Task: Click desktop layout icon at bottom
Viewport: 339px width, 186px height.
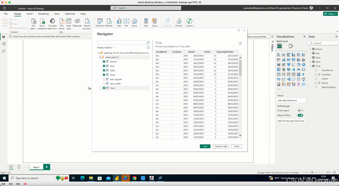Action: (11, 167)
